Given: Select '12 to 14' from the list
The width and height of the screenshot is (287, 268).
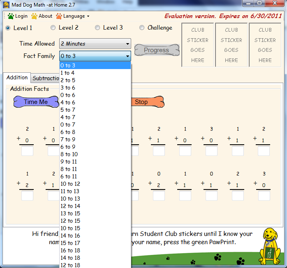Looking at the screenshot, I should (x=95, y=206).
